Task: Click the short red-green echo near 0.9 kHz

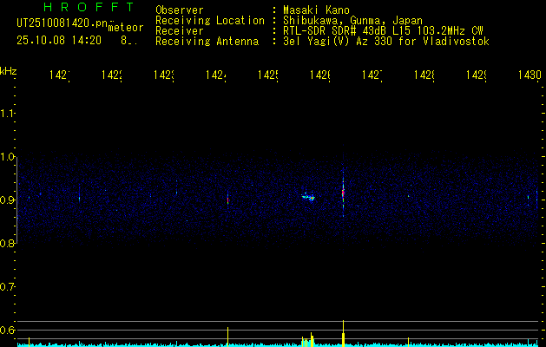Action: tap(227, 200)
